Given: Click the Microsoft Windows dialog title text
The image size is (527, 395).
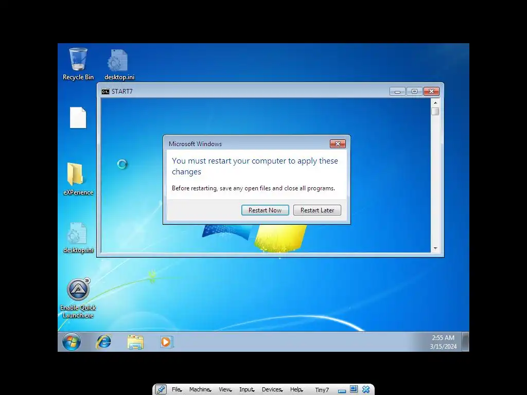Looking at the screenshot, I should point(195,144).
